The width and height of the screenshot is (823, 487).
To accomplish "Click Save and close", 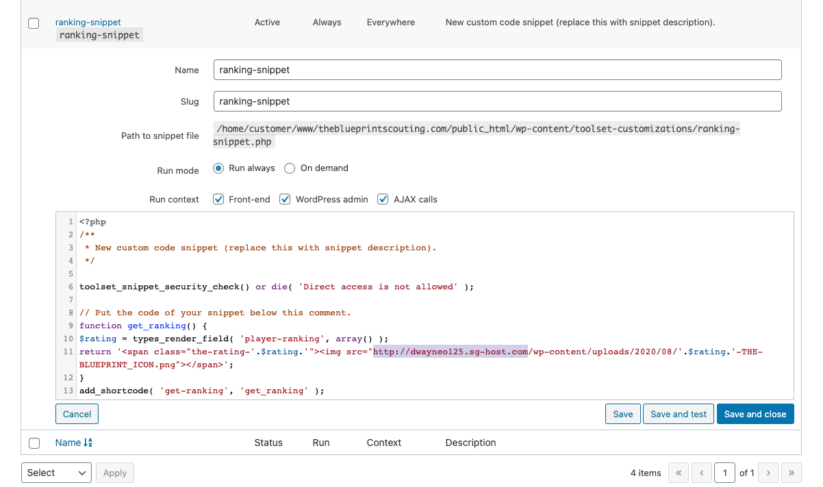I will [755, 414].
